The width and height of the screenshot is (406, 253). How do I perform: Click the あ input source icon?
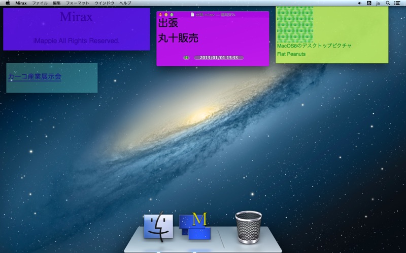(369, 3)
